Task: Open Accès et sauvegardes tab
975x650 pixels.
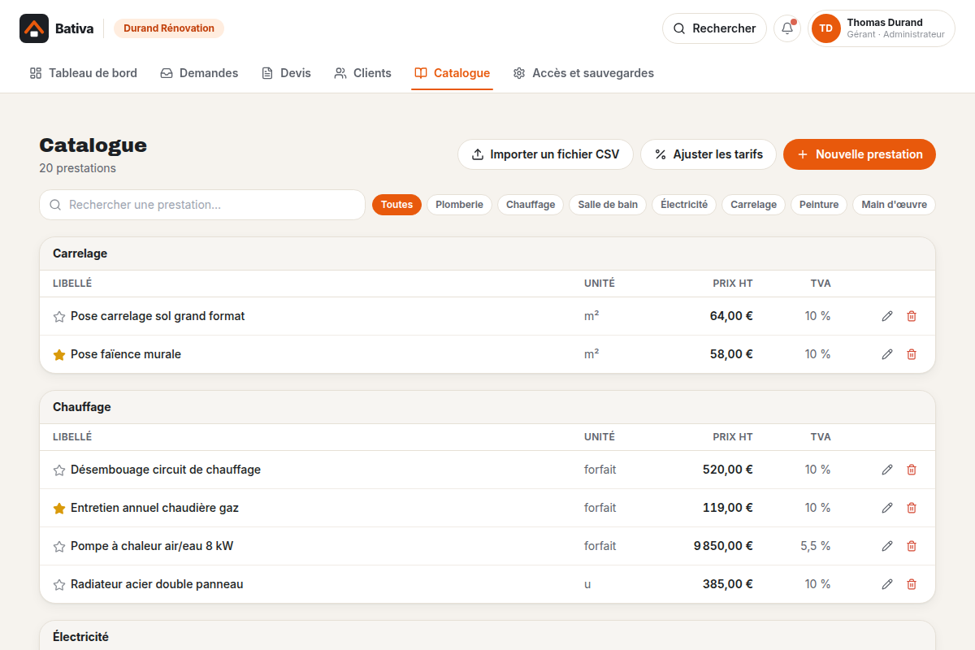Action: (x=583, y=73)
